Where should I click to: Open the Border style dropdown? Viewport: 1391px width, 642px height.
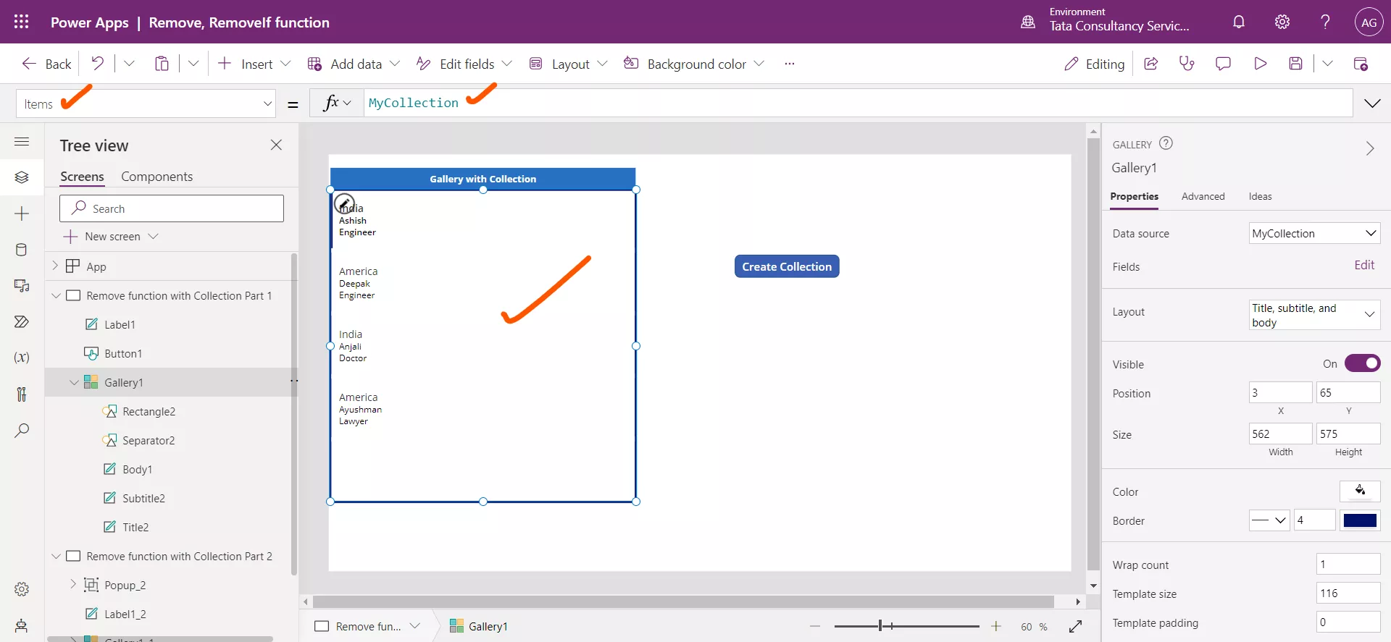pyautogui.click(x=1269, y=520)
